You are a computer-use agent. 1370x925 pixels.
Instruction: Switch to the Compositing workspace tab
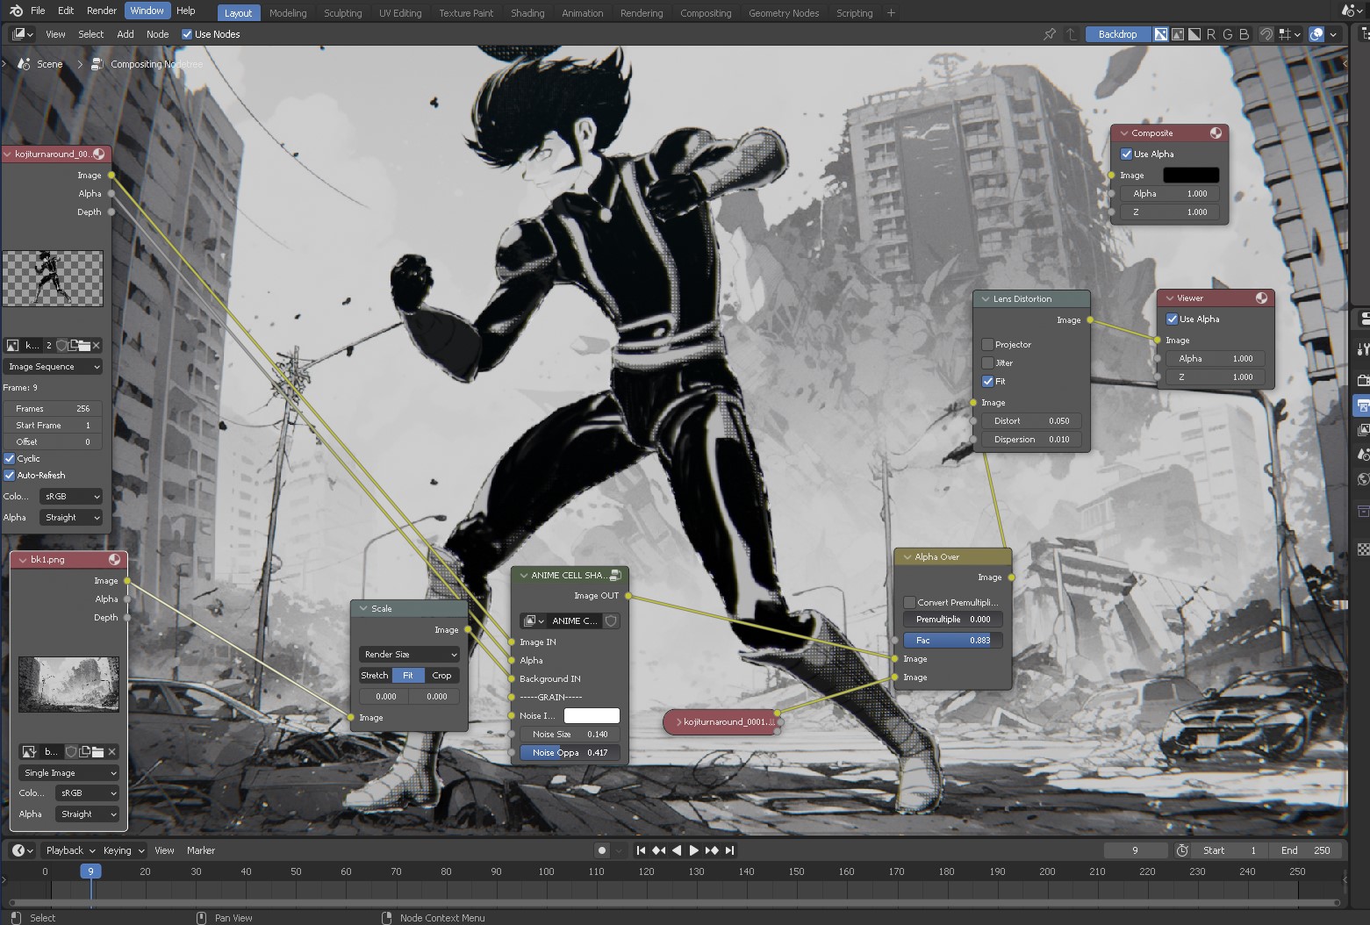tap(706, 13)
